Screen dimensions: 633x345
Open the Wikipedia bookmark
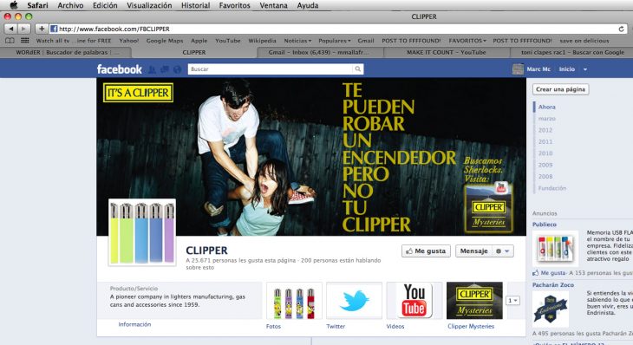262,41
